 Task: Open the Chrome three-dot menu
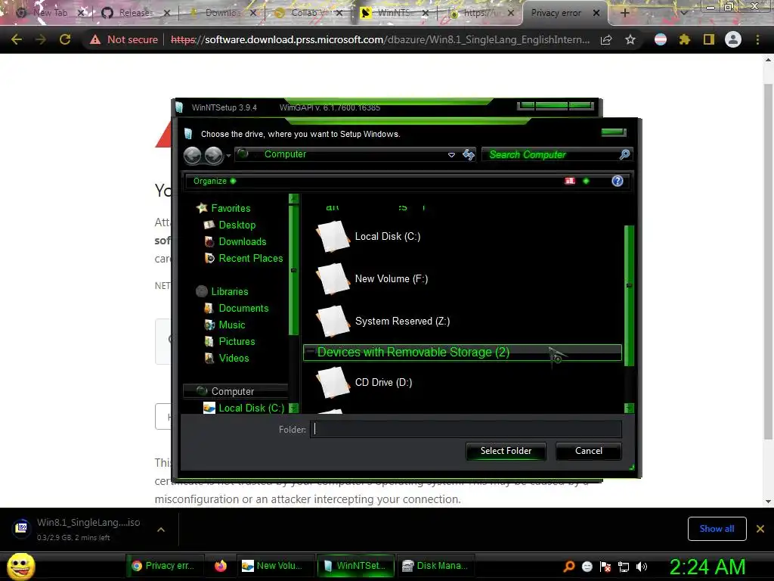[x=757, y=39]
